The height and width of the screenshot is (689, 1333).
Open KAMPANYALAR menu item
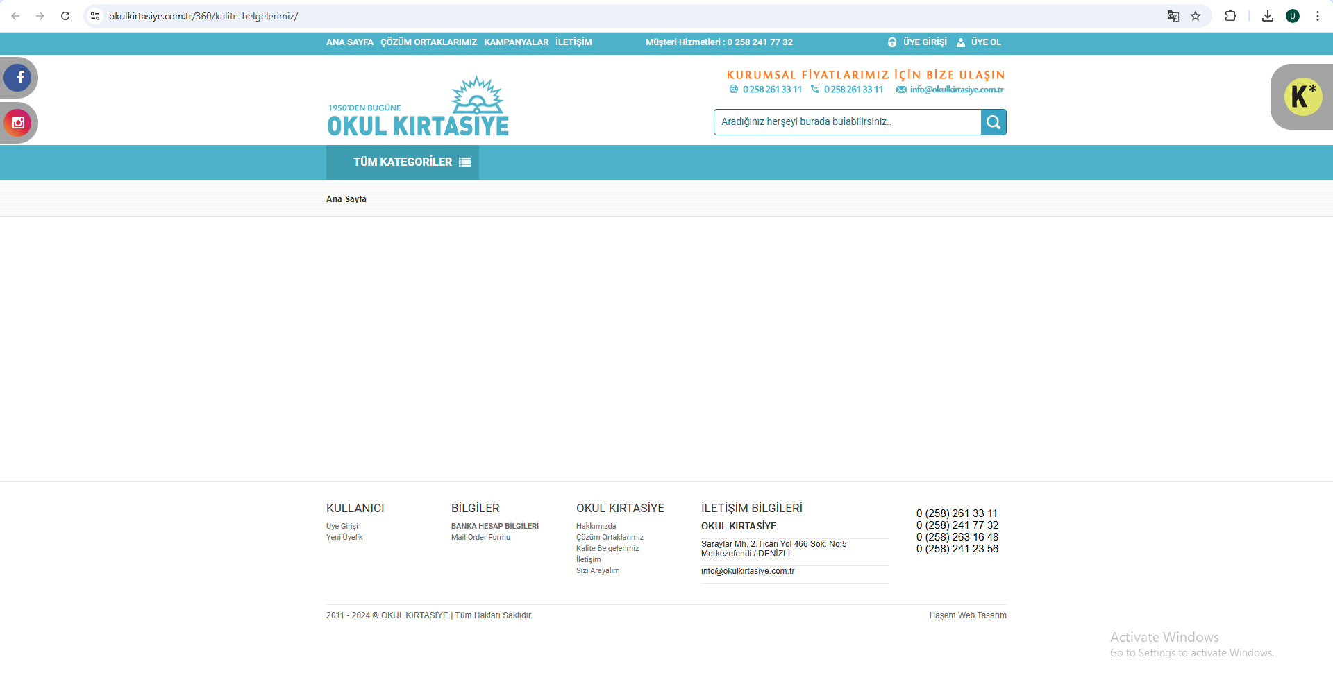[517, 42]
